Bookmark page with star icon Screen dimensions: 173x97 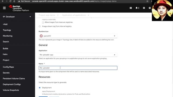coord(147,1)
